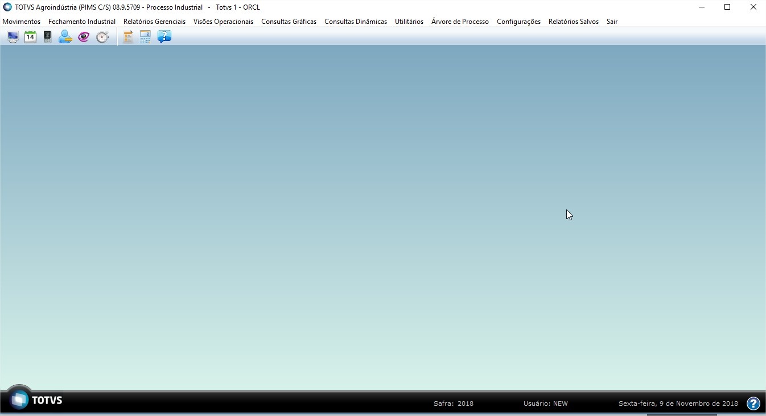Open the Visões Operacionais menu

(x=223, y=22)
